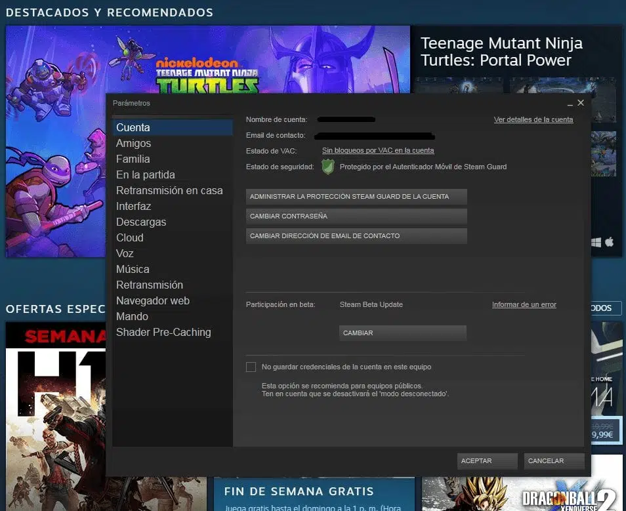Minimize the Parámetros window
626x511 pixels.
[x=570, y=104]
